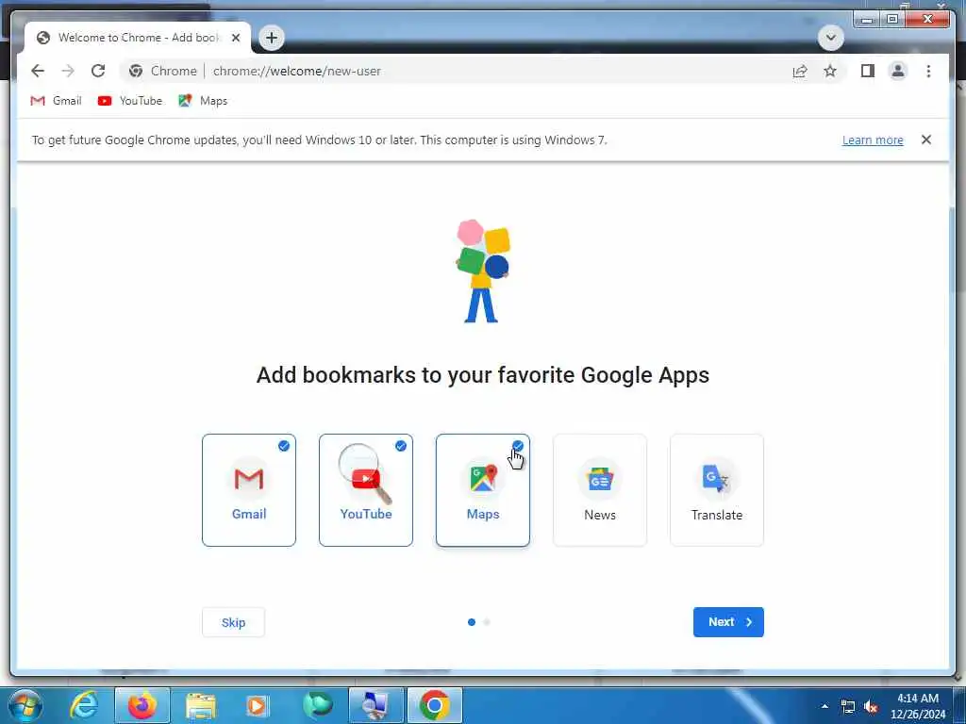Open the side panel icon
The height and width of the screenshot is (724, 966).
[868, 71]
